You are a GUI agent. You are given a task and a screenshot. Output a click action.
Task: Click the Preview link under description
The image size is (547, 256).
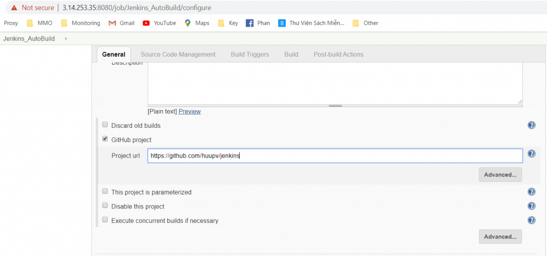[x=190, y=111]
